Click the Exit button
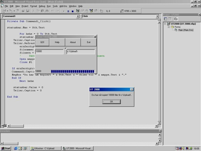The width and height of the screenshot is (201, 151). click(89, 42)
